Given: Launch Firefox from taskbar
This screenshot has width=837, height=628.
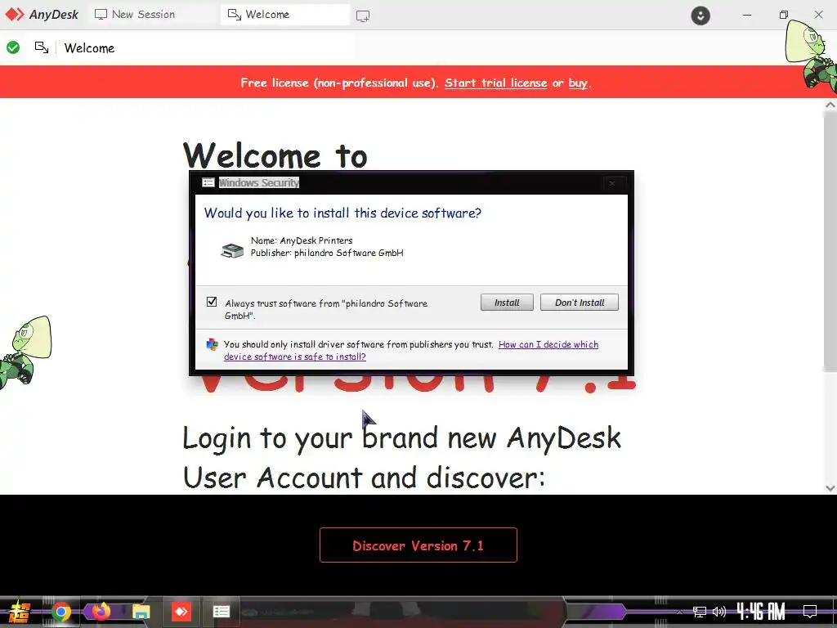Looking at the screenshot, I should (101, 611).
